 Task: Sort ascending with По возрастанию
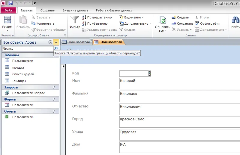97,17
